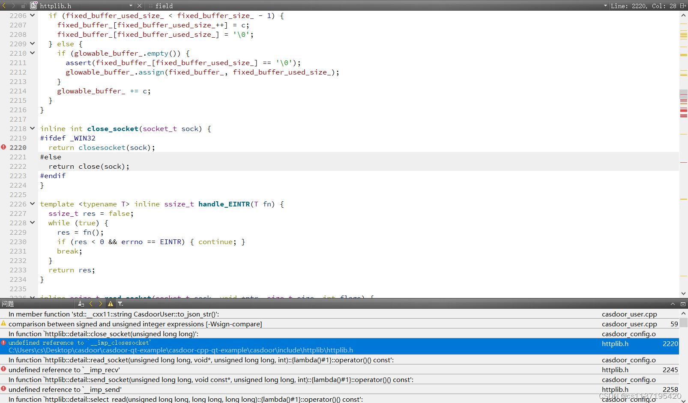Select 'In member function to_json_str' row
Image resolution: width=688 pixels, height=403 pixels.
point(339,314)
